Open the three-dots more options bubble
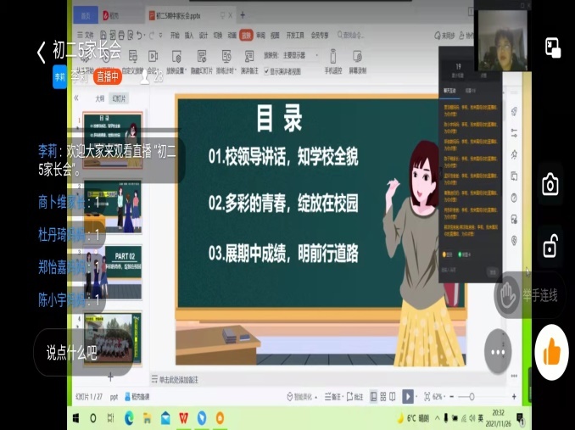The image size is (575, 430). [x=498, y=352]
